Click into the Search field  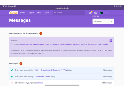click(x=69, y=13)
